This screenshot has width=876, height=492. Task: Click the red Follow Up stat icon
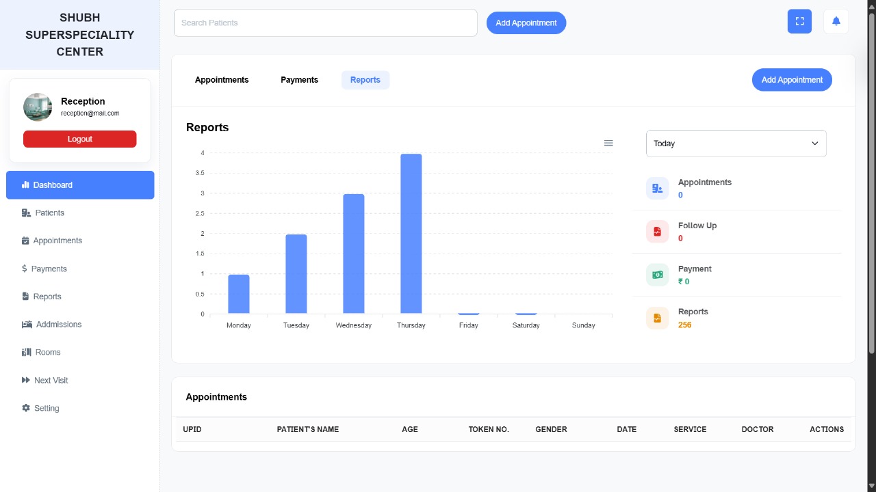[657, 231]
